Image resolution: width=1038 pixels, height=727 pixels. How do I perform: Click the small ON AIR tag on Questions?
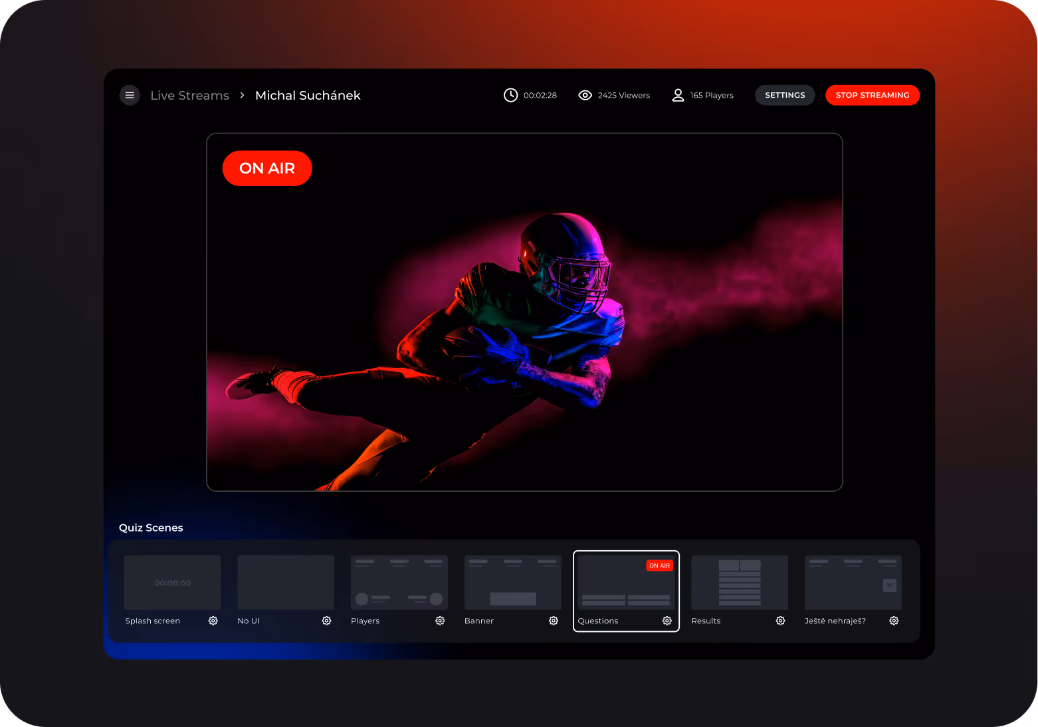[660, 566]
